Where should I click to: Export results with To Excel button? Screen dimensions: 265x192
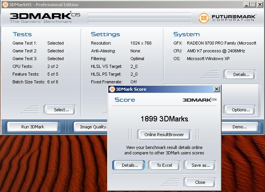coord(164,165)
